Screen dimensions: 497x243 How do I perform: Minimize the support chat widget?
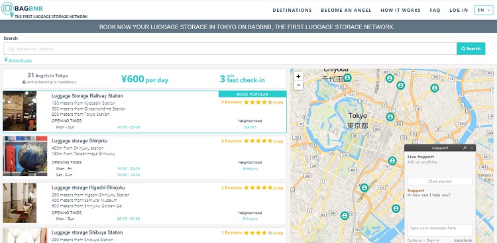(x=472, y=148)
